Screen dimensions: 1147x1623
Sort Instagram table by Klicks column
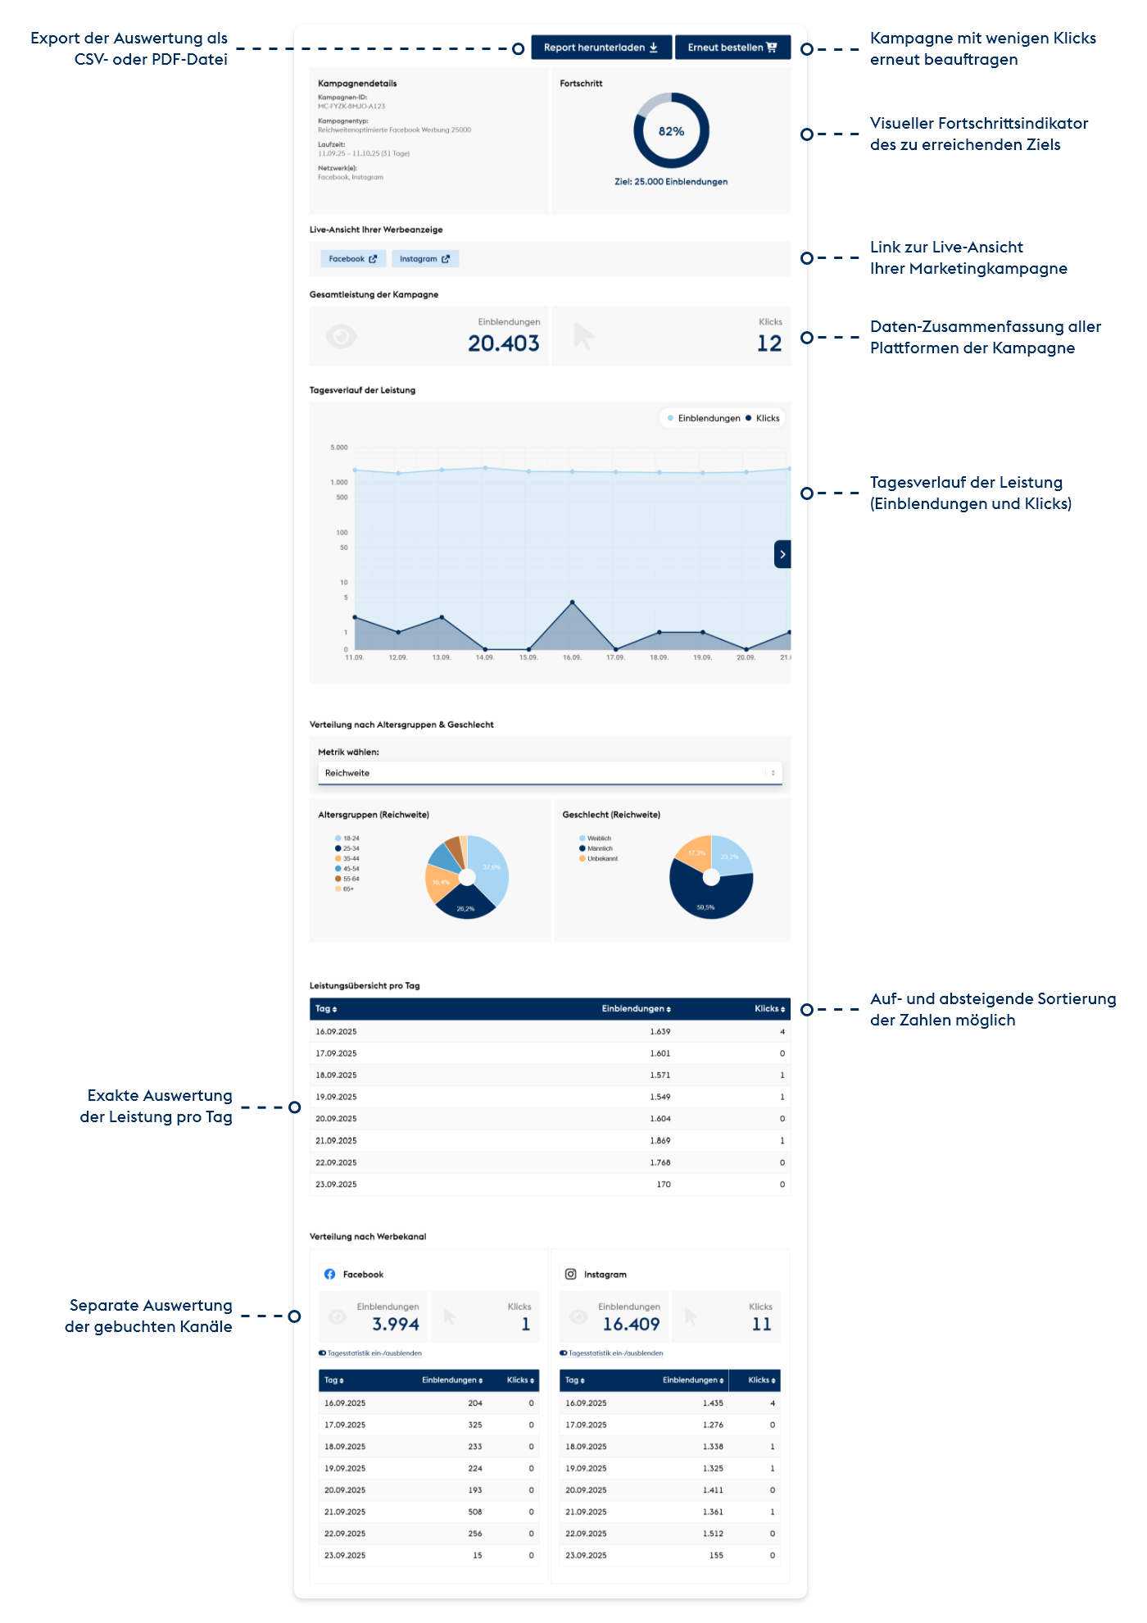click(761, 1380)
